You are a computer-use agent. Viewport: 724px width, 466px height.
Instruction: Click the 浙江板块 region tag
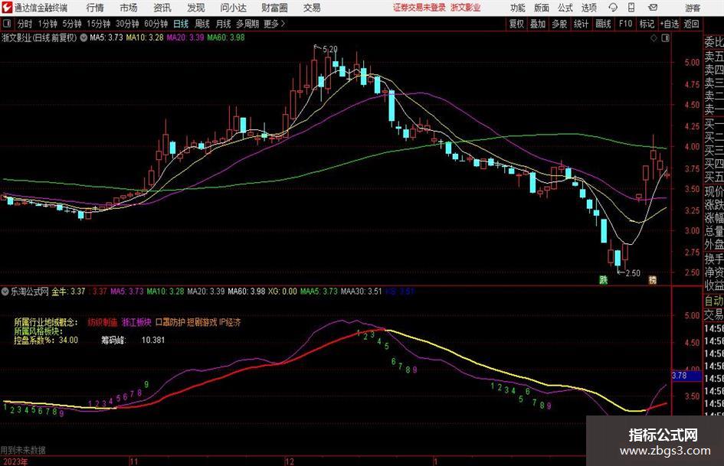(x=136, y=322)
